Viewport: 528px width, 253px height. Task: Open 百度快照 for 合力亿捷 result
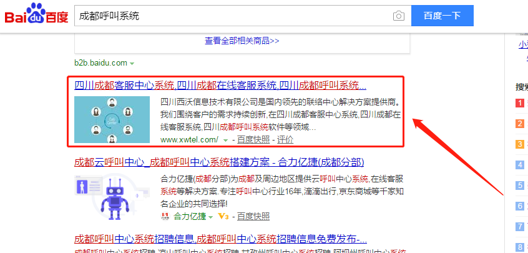tap(253, 216)
